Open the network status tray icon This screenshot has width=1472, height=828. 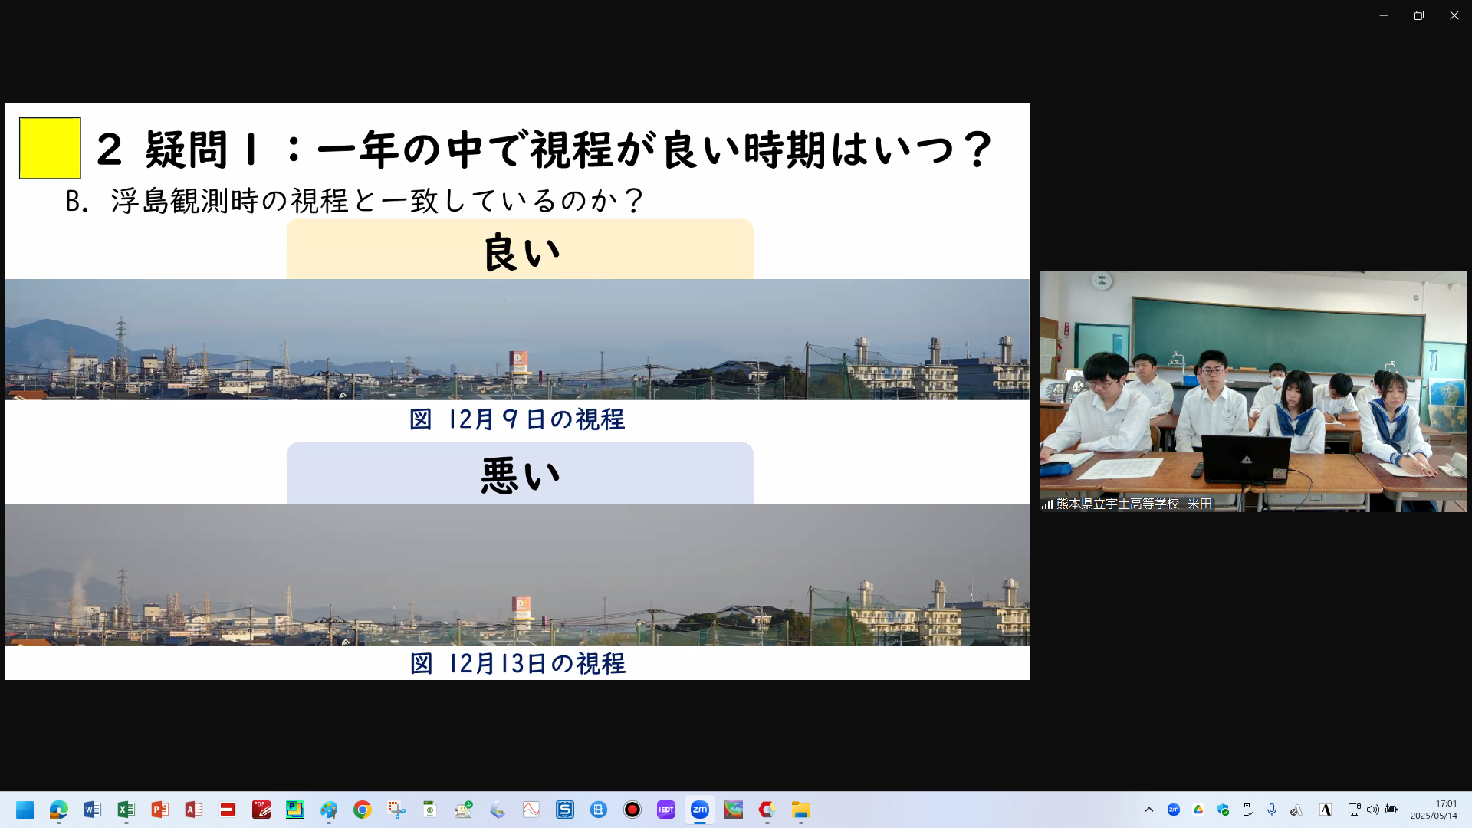(x=1354, y=810)
